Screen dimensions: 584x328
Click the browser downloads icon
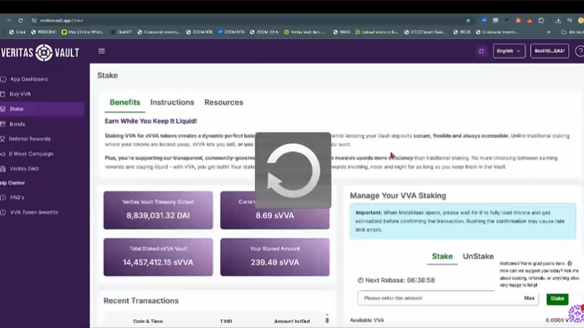[558, 20]
